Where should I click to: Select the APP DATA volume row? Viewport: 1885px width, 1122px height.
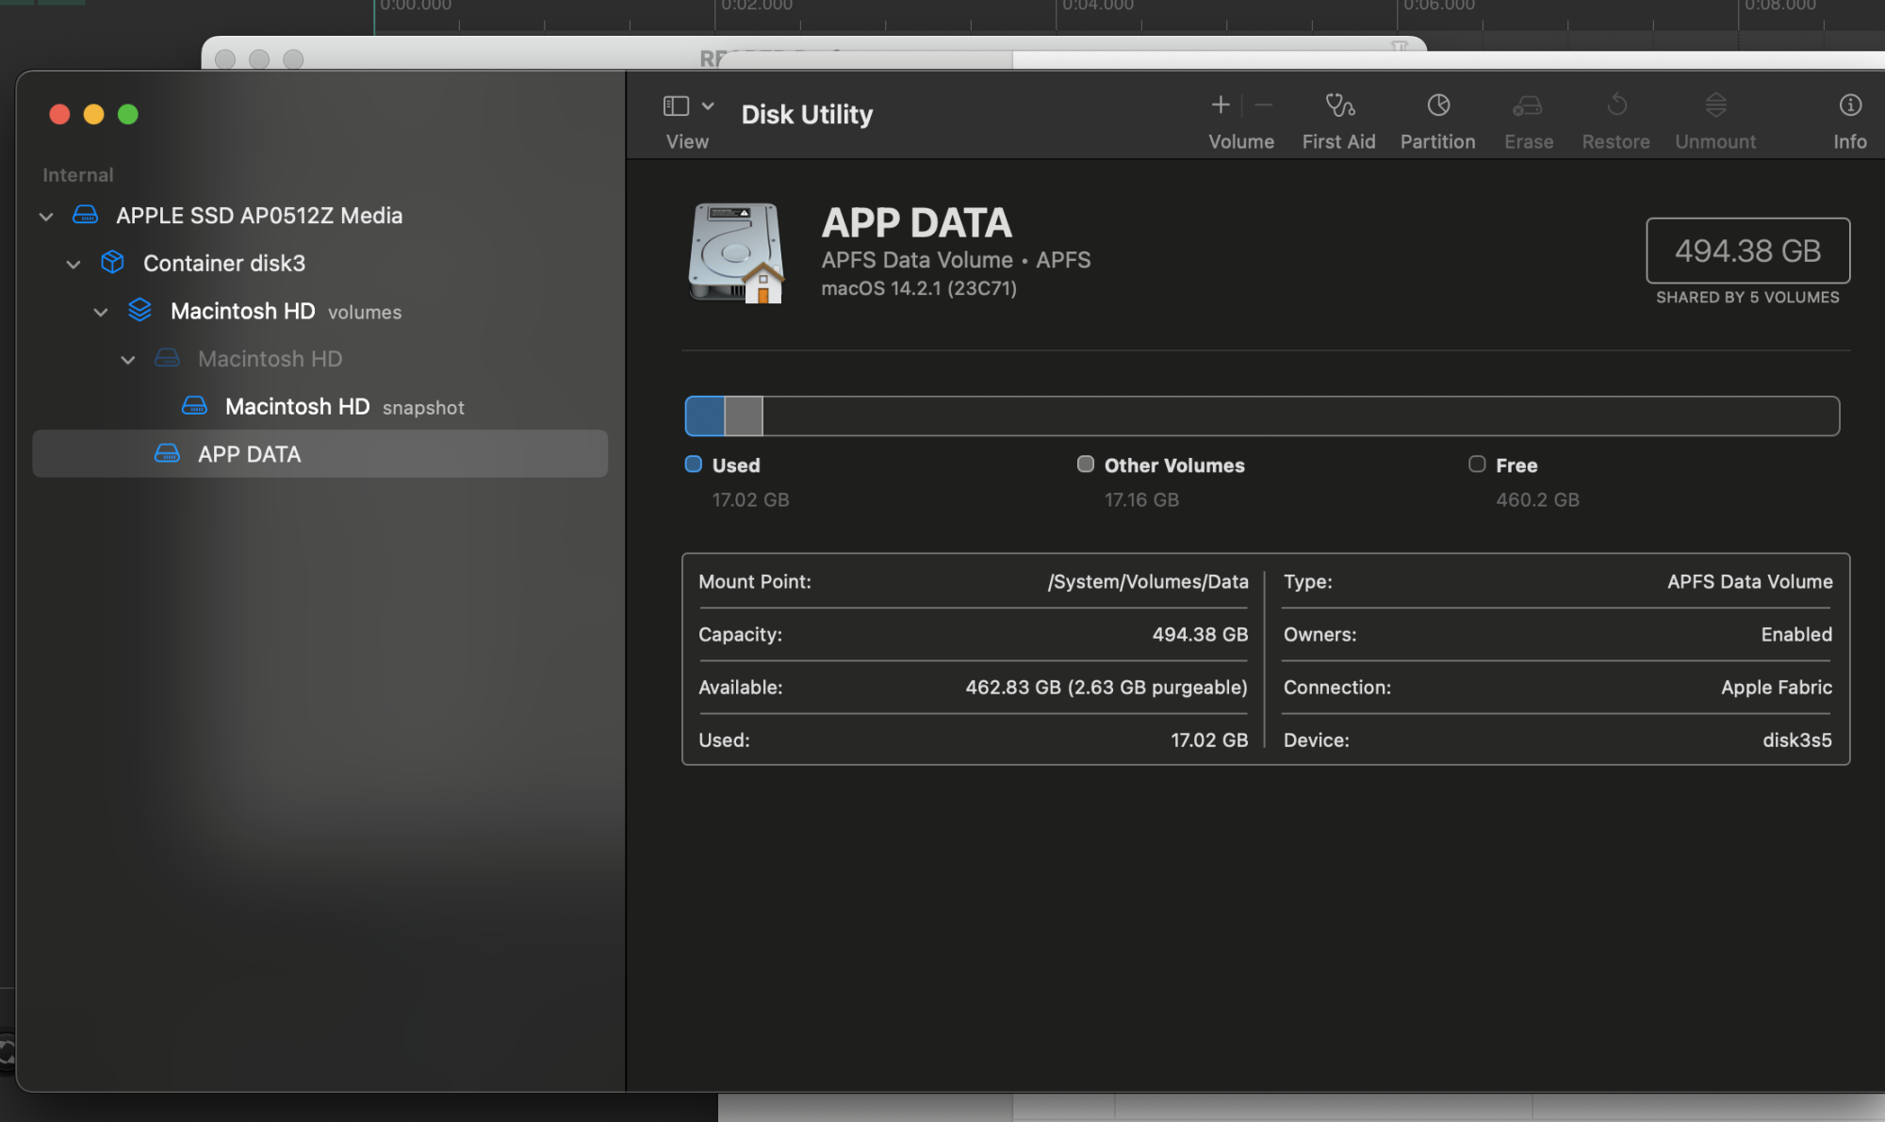tap(320, 454)
